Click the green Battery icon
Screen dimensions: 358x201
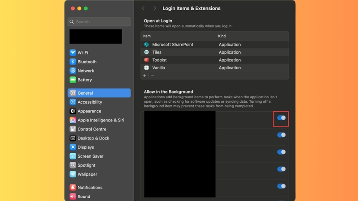click(72, 80)
